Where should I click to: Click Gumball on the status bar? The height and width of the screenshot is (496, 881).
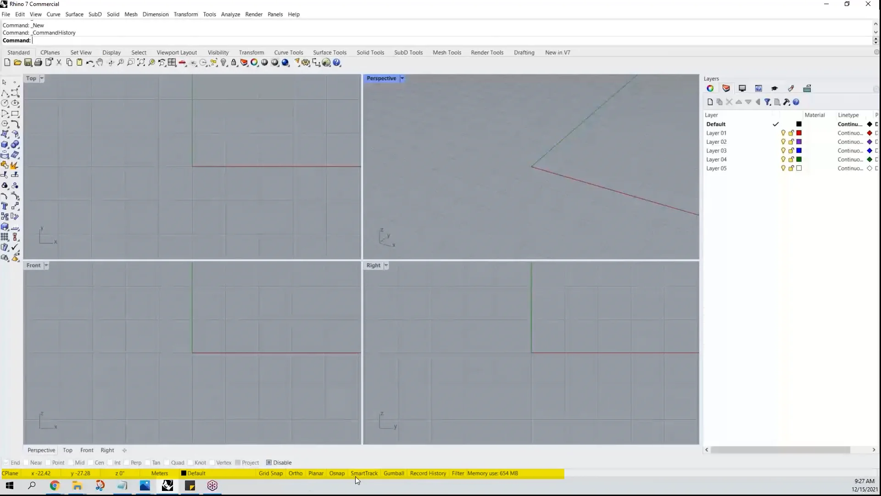(394, 473)
